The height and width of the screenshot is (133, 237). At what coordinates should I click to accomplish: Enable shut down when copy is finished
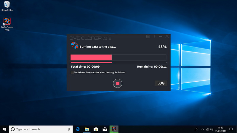coord(72,72)
